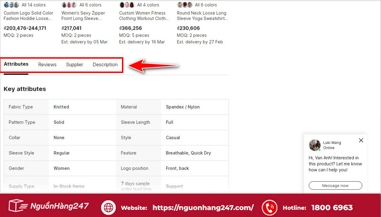Select the Description tab
This screenshot has height=217, width=381.
coord(105,64)
